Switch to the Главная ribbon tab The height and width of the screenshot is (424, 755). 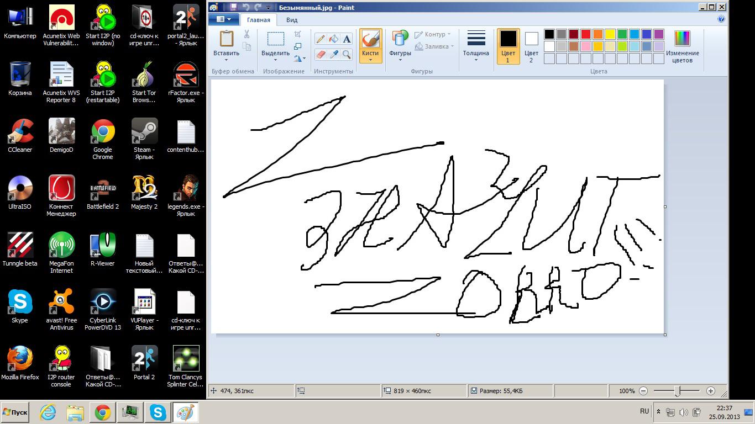[x=259, y=20]
